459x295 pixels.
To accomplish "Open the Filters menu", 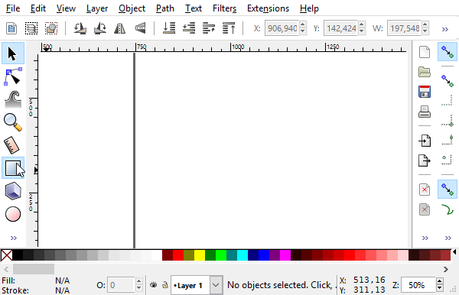I will 224,8.
